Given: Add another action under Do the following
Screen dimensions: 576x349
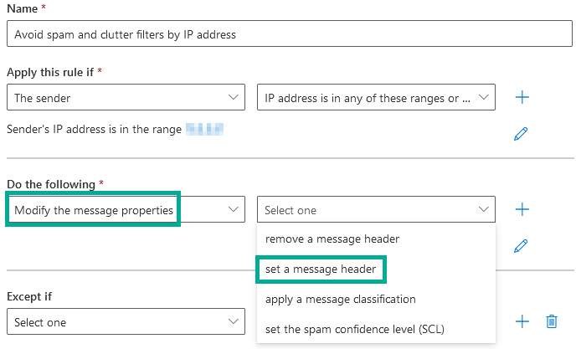Looking at the screenshot, I should [x=522, y=209].
